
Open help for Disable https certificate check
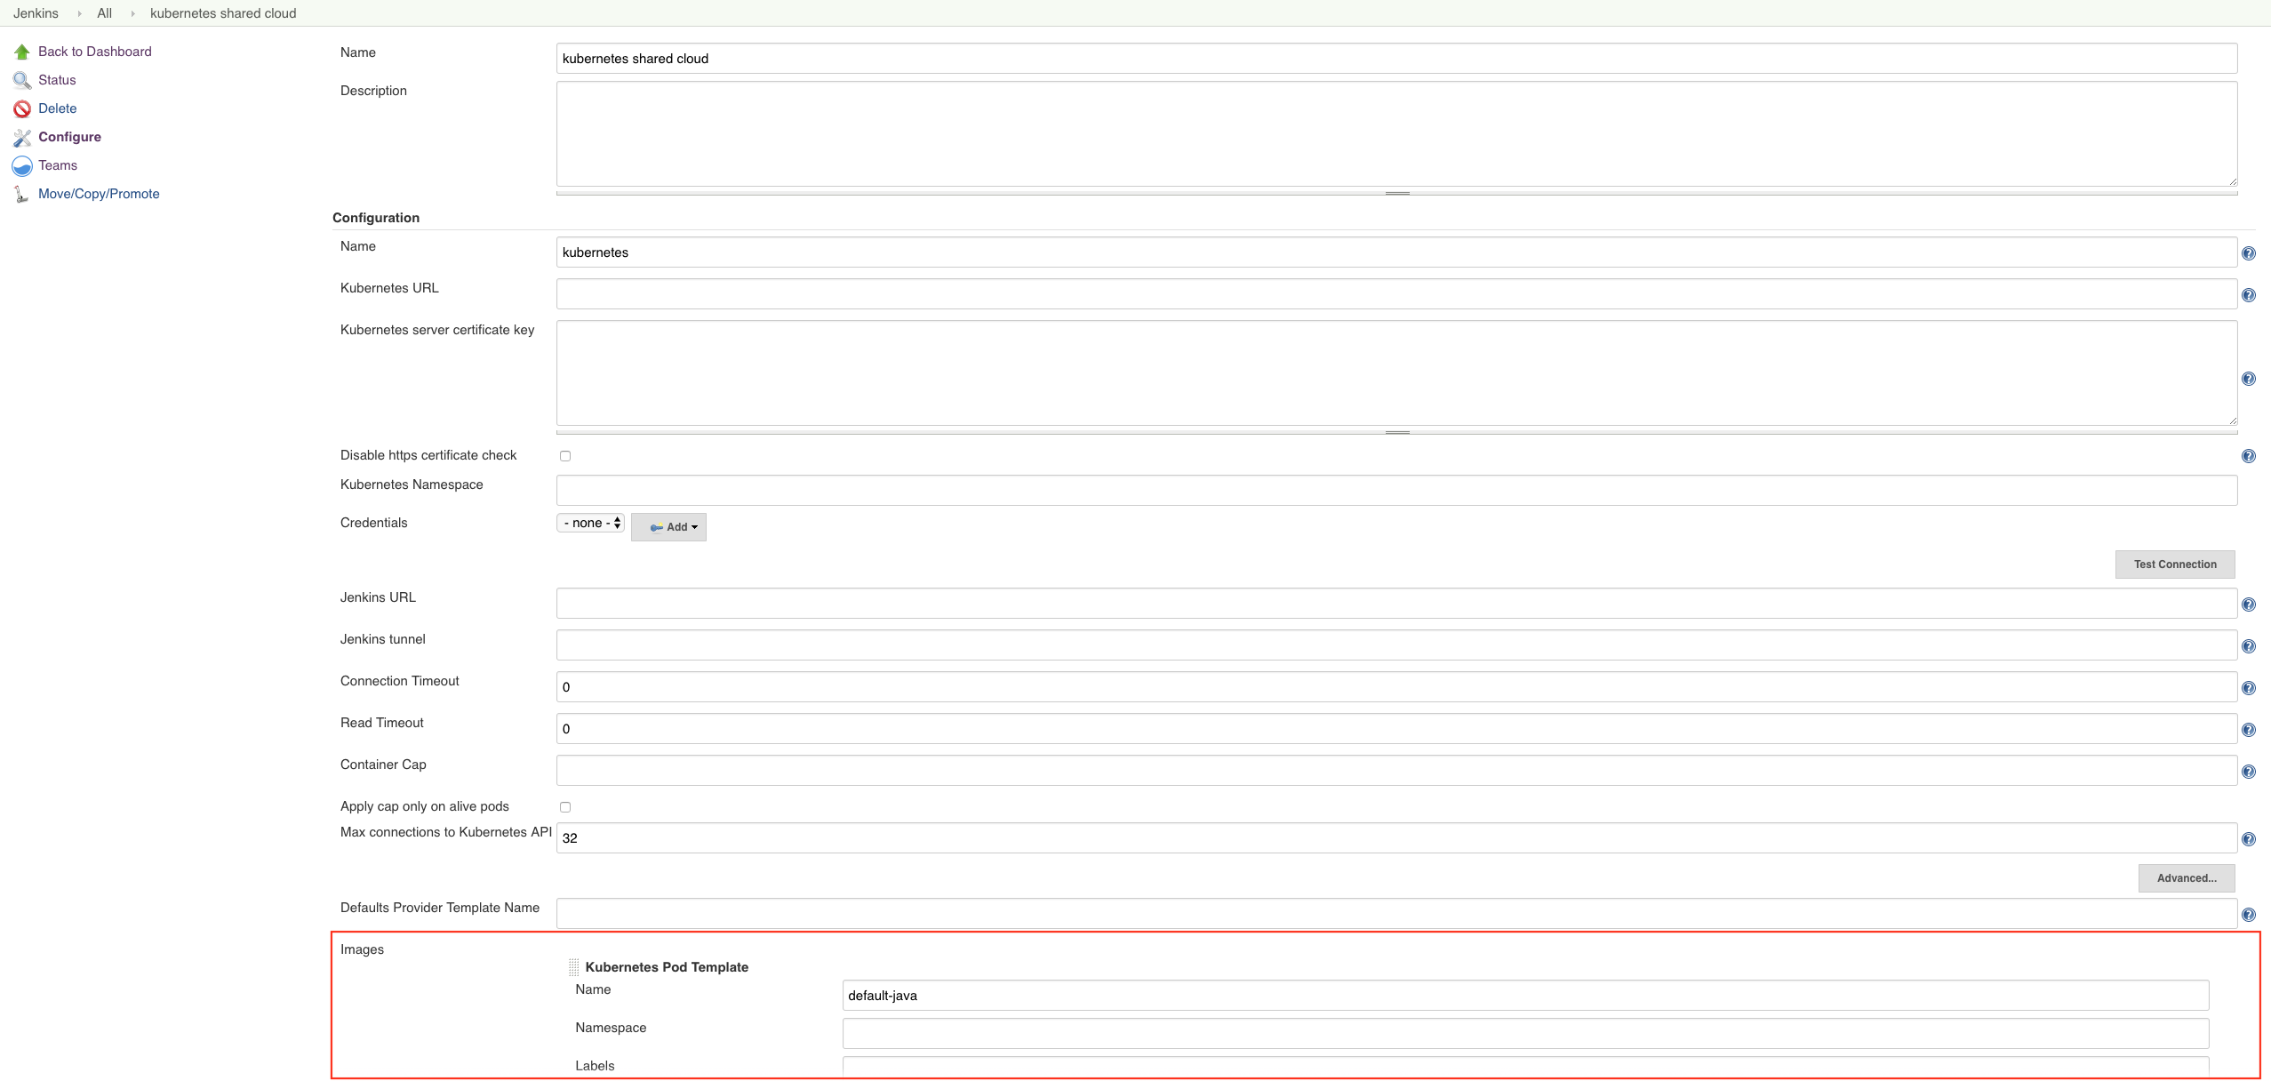pyautogui.click(x=2249, y=456)
